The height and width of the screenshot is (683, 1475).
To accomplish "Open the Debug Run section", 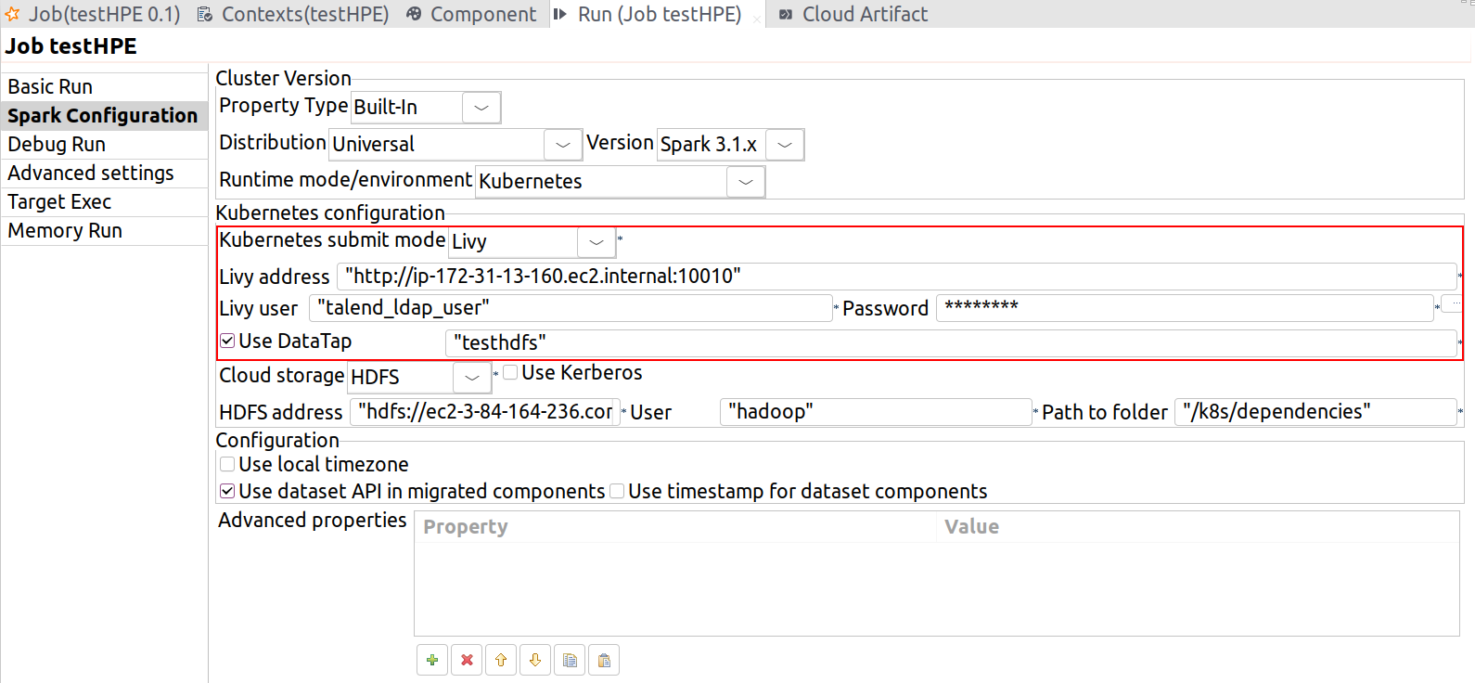I will [57, 145].
